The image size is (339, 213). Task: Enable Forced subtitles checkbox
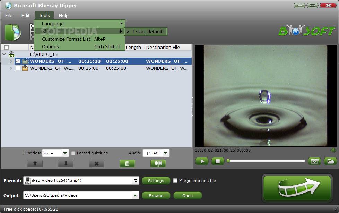click(73, 153)
